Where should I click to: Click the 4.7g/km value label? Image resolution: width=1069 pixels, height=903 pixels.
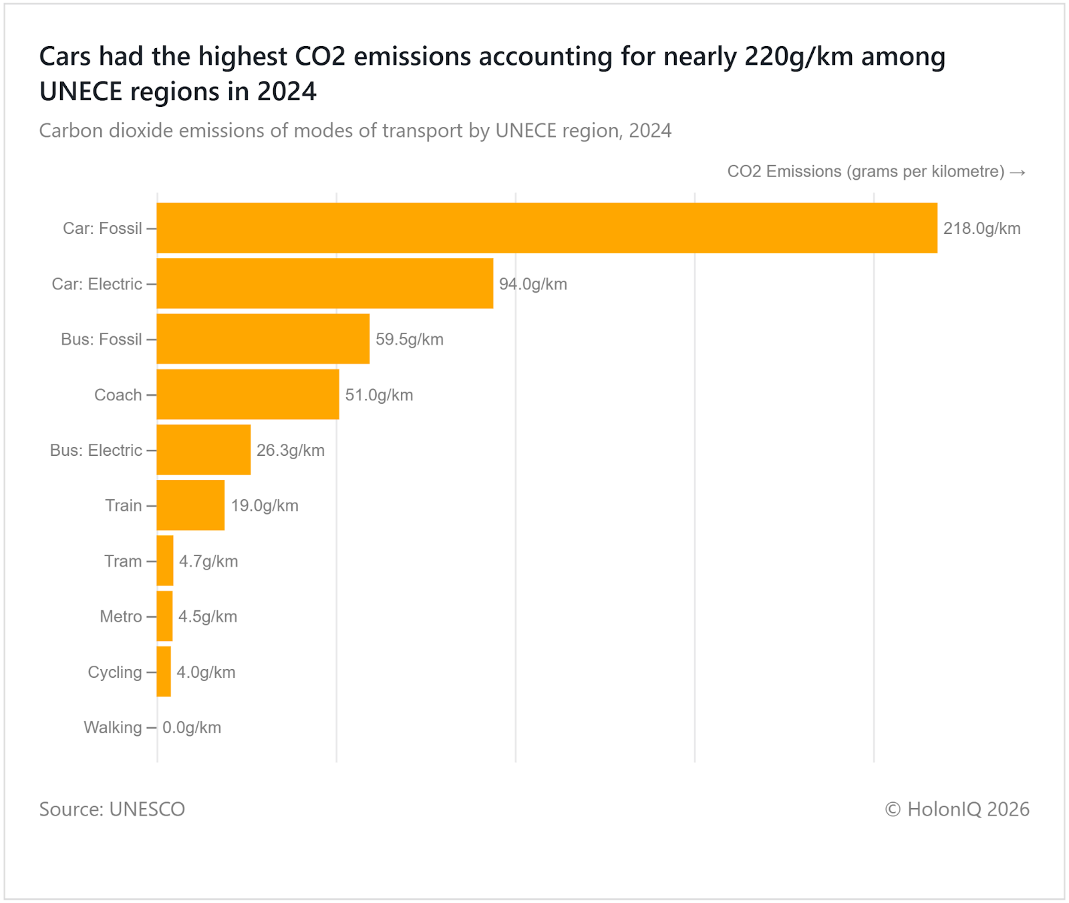click(208, 561)
